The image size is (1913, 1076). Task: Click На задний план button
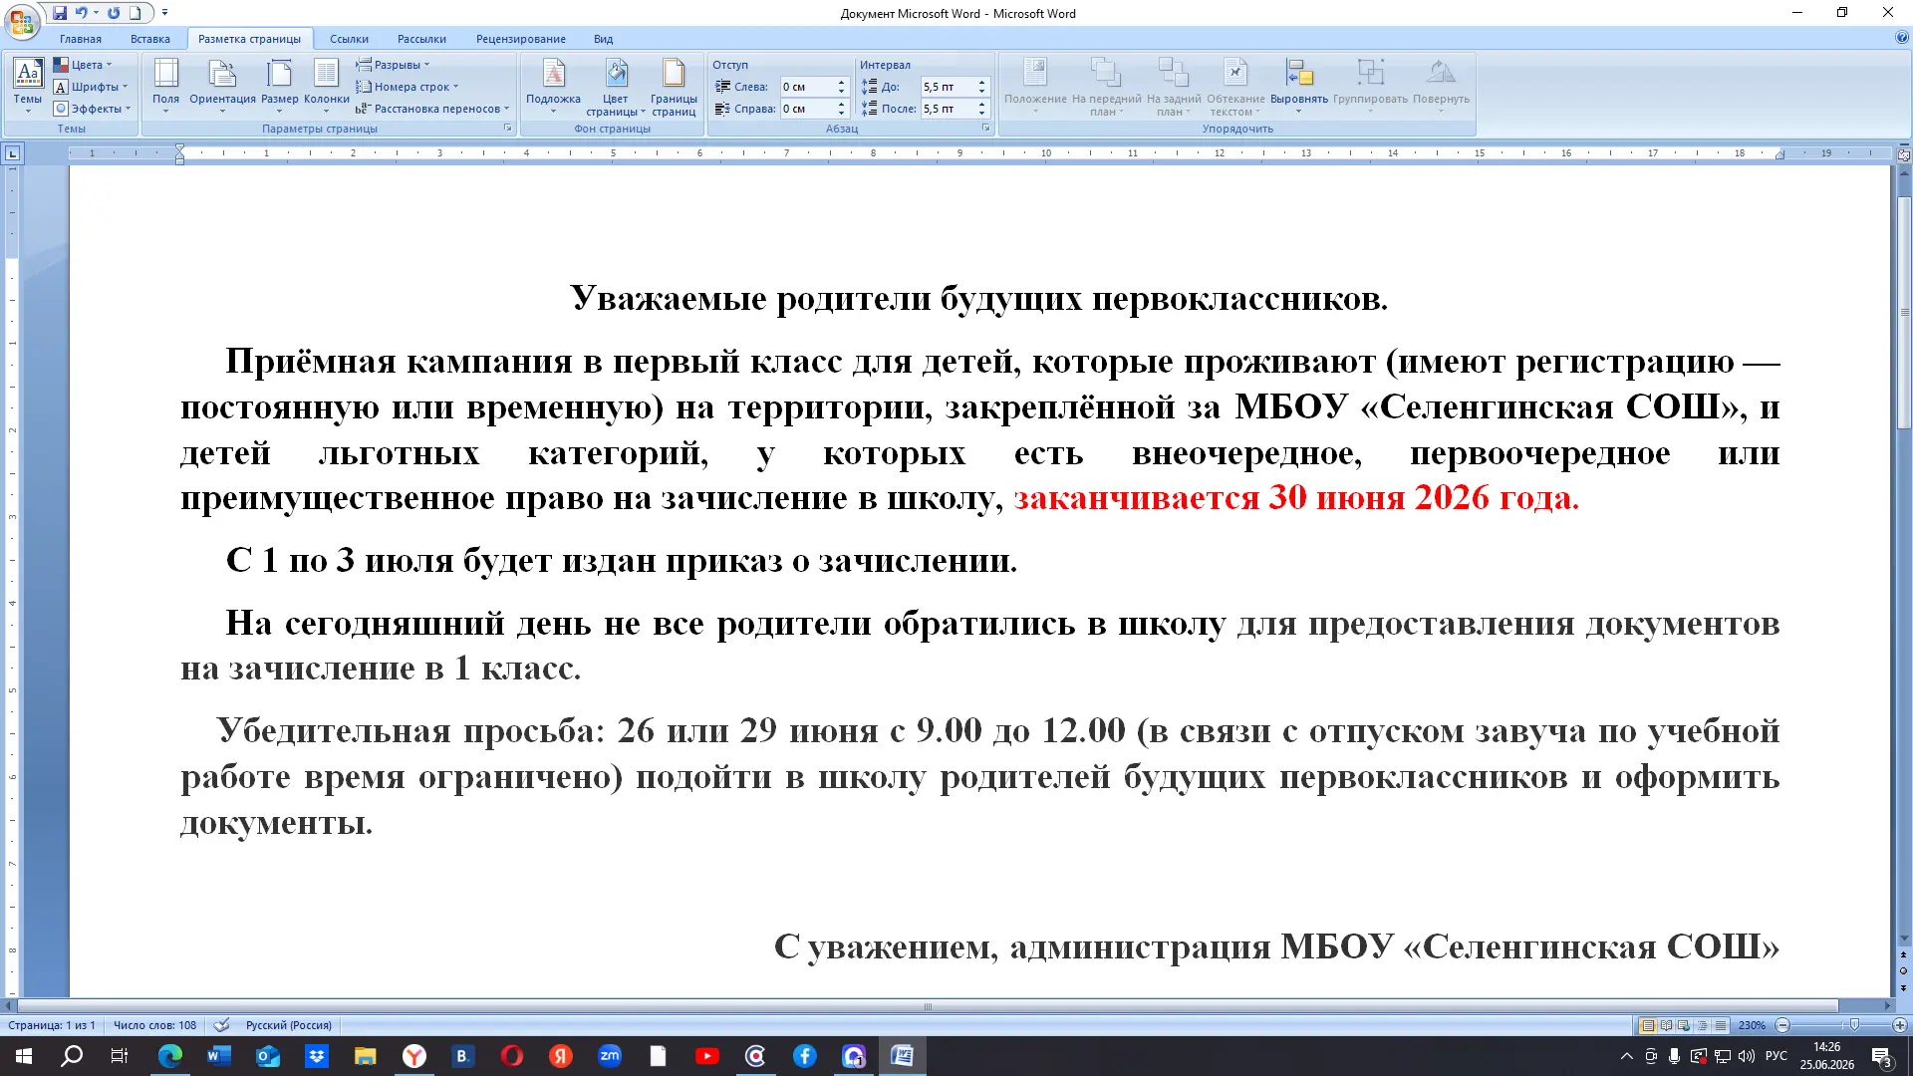pyautogui.click(x=1174, y=88)
